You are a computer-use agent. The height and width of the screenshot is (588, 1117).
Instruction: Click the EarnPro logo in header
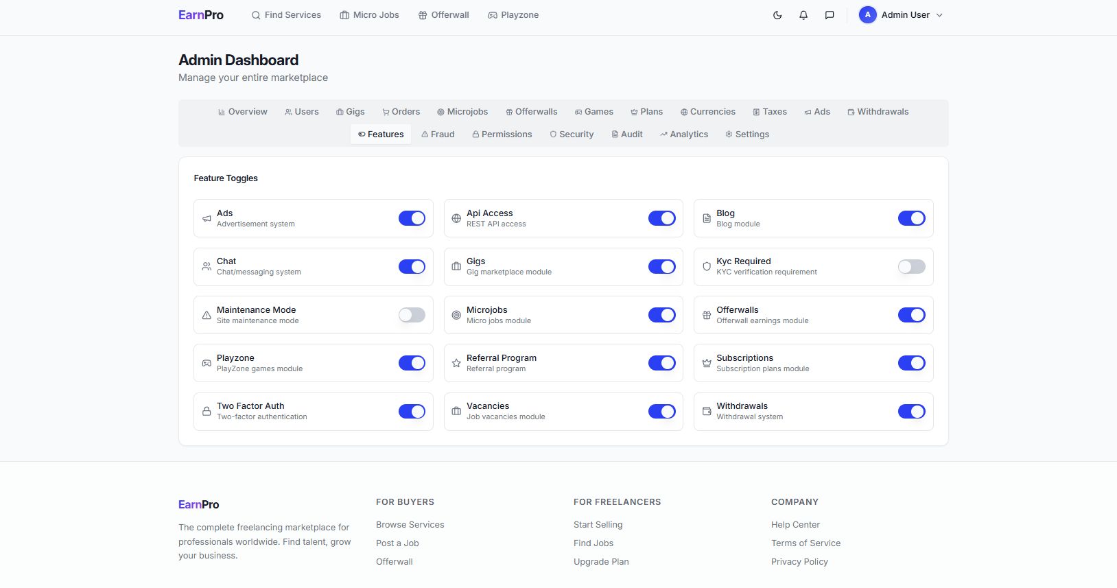pyautogui.click(x=201, y=15)
